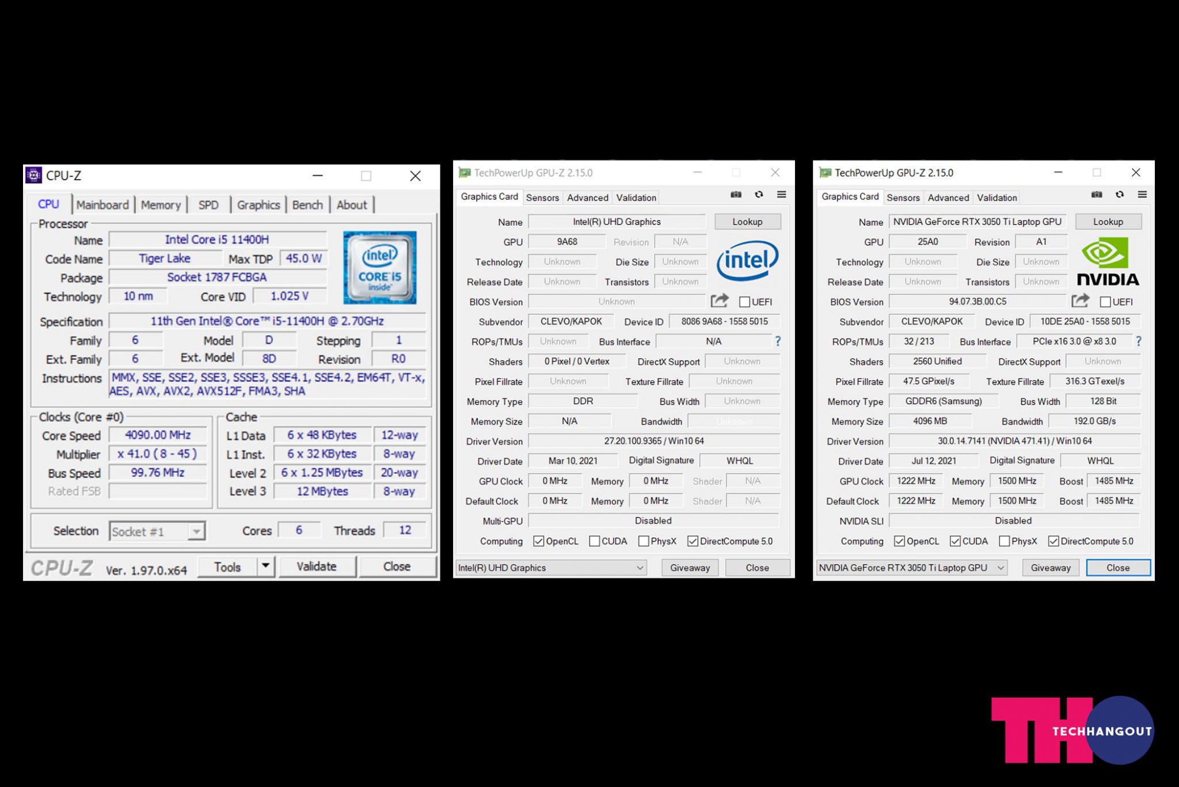Open the NVIDIA GeForce RTX 3050 Ti selector dropdown
This screenshot has width=1179, height=787.
coord(912,568)
